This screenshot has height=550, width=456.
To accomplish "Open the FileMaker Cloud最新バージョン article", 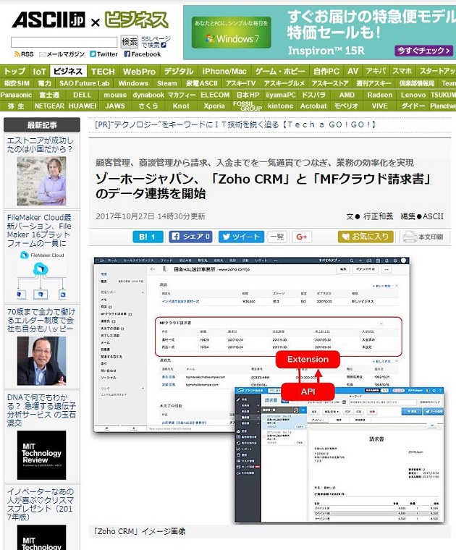I will point(39,230).
